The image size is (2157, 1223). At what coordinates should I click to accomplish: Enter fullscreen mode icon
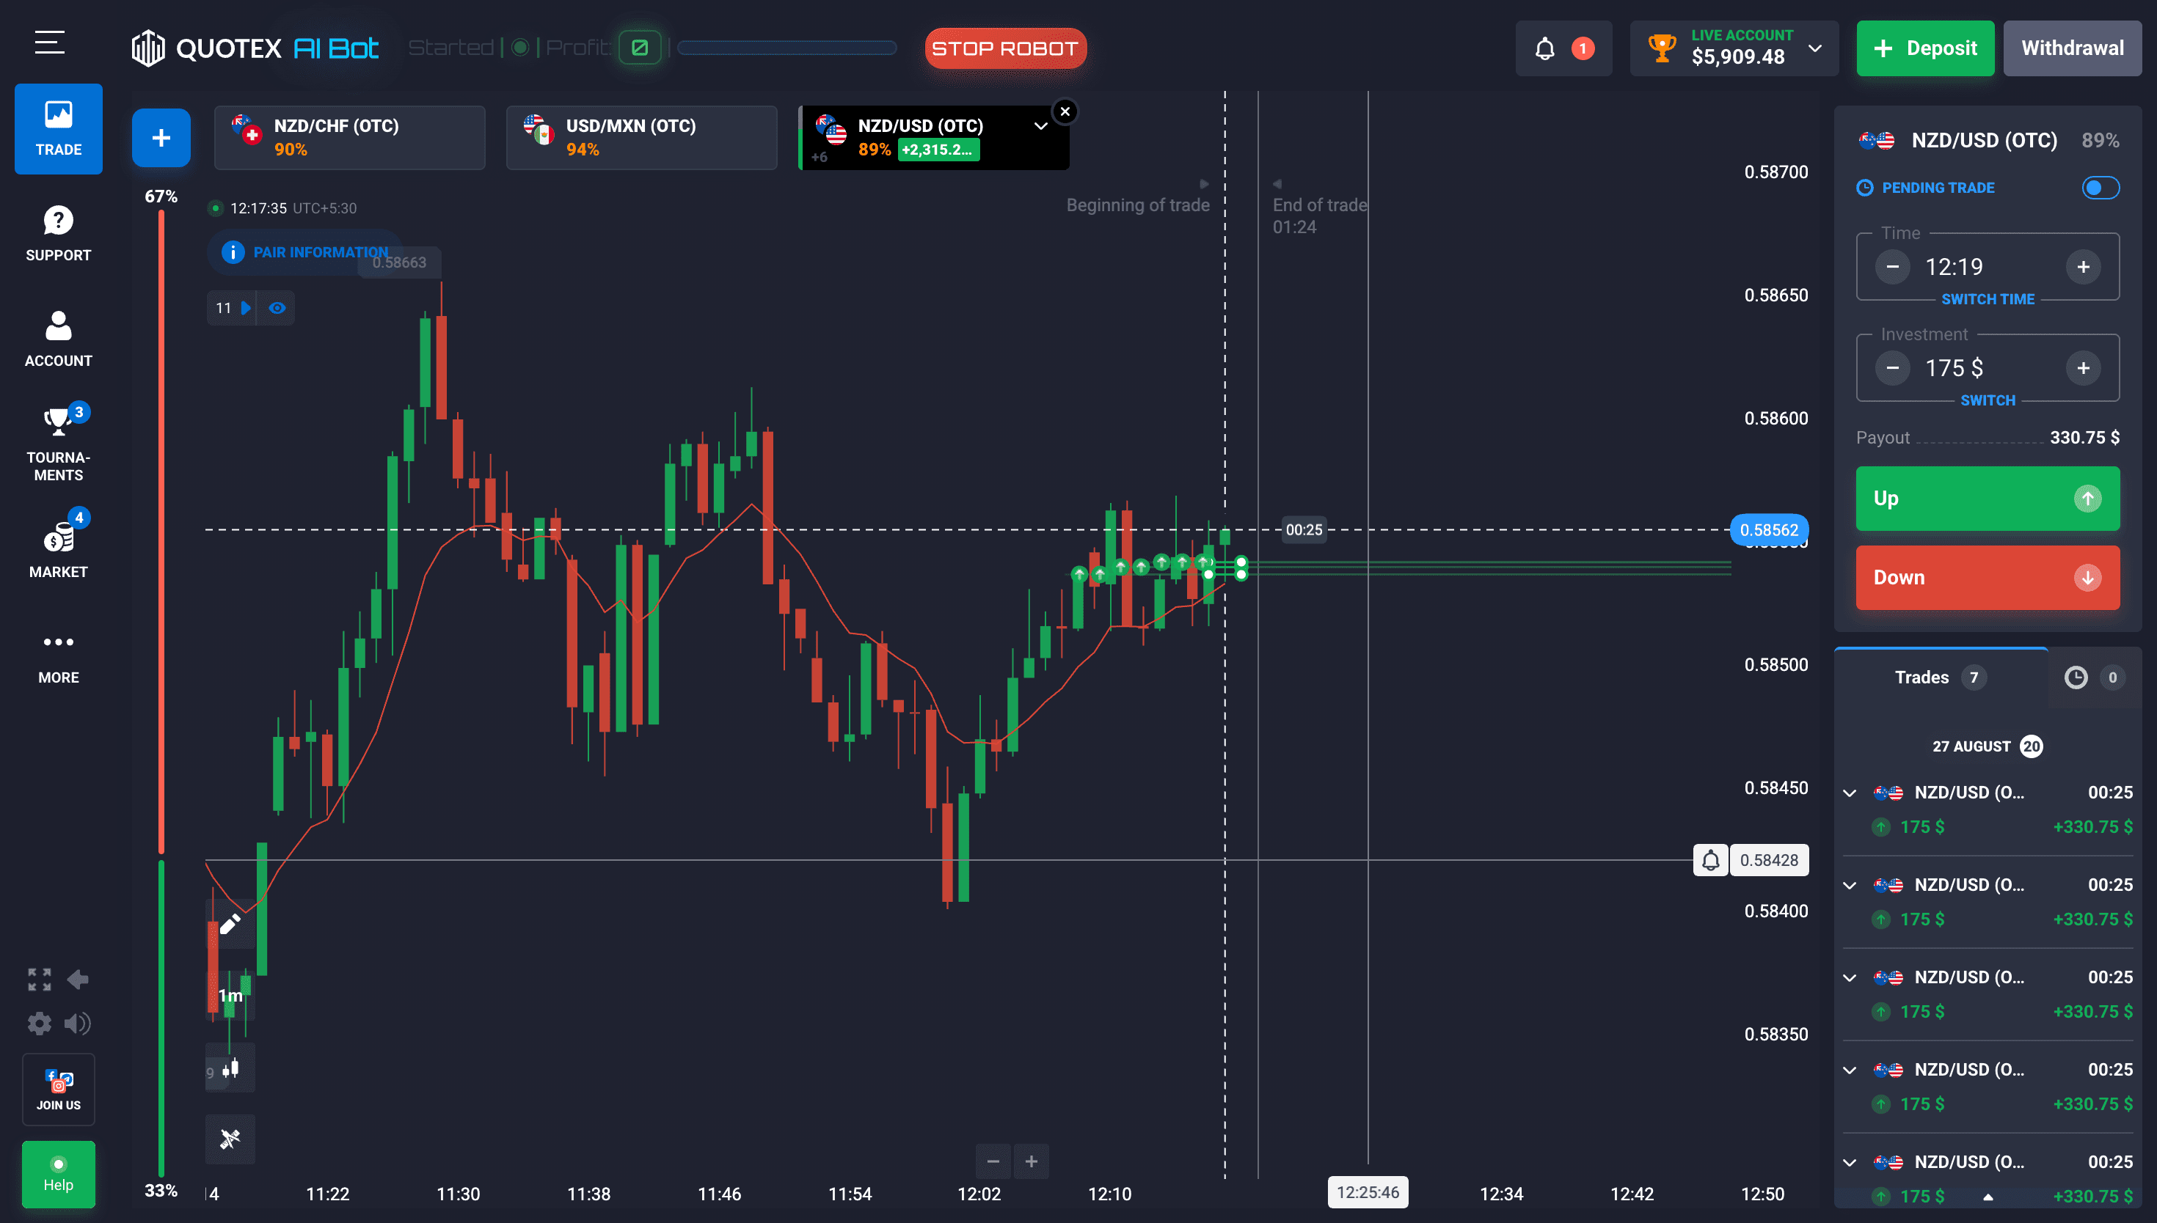(x=40, y=979)
